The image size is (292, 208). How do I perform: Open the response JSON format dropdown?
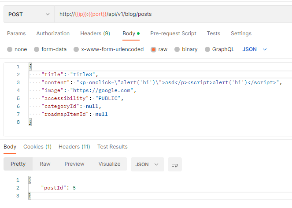point(147,164)
